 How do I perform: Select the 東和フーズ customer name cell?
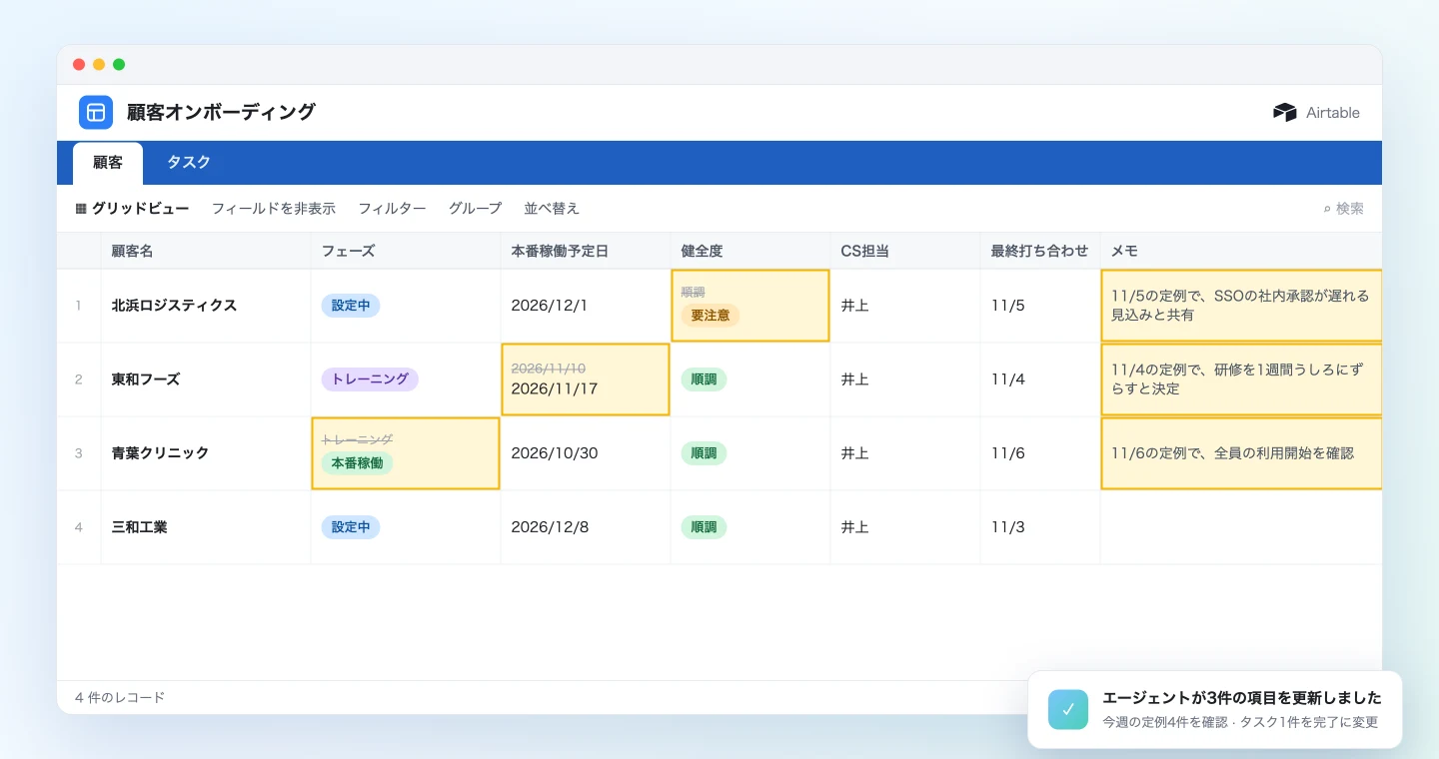click(206, 379)
